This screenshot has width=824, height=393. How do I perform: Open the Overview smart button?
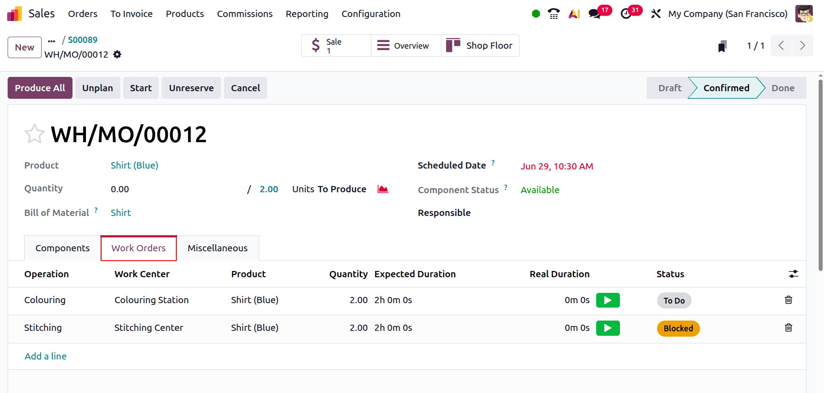point(406,46)
